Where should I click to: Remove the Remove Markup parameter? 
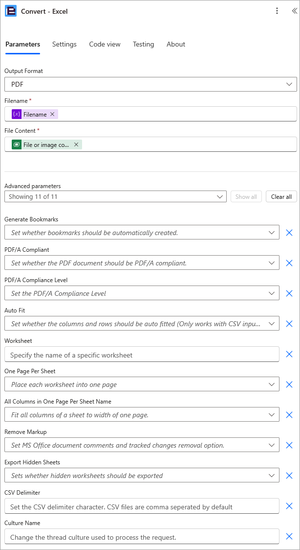(x=289, y=445)
